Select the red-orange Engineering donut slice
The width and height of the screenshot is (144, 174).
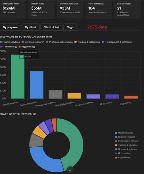(x=54, y=124)
